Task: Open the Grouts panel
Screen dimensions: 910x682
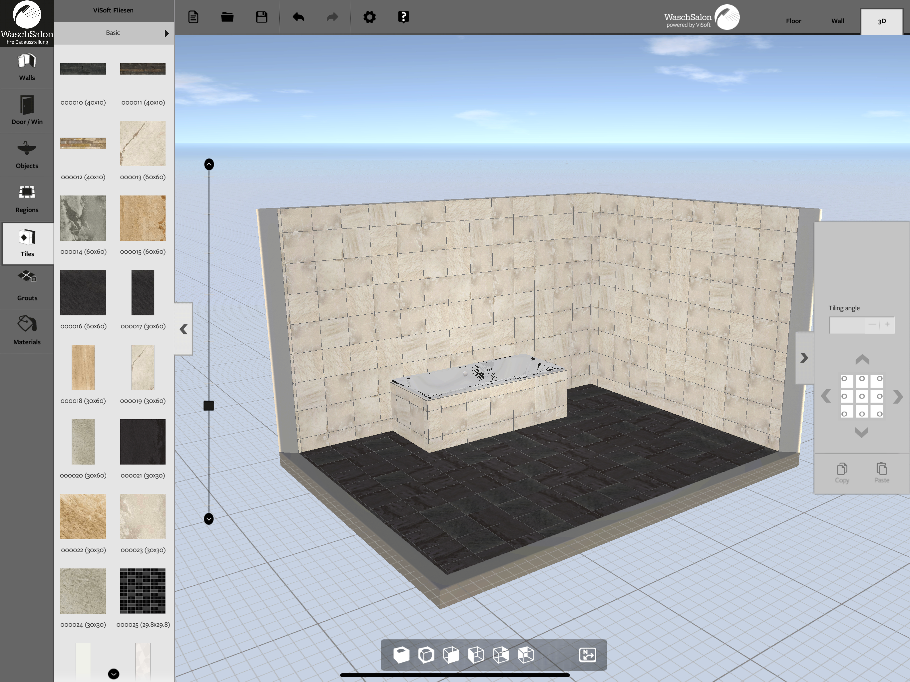Action: pyautogui.click(x=27, y=286)
